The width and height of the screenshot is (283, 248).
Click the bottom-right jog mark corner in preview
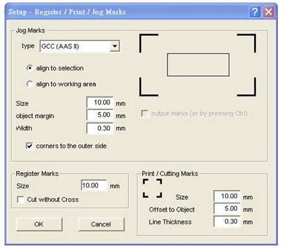tap(247, 87)
